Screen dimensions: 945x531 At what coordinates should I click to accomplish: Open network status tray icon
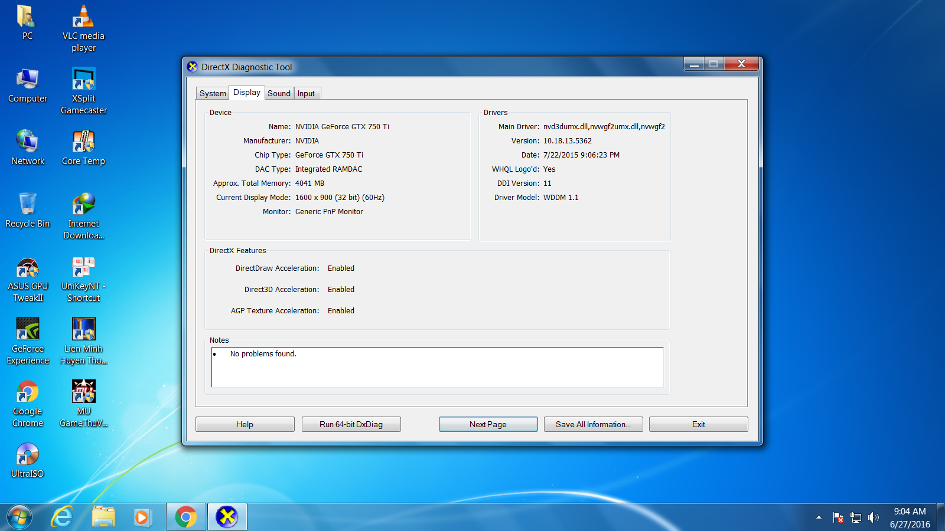coord(856,517)
